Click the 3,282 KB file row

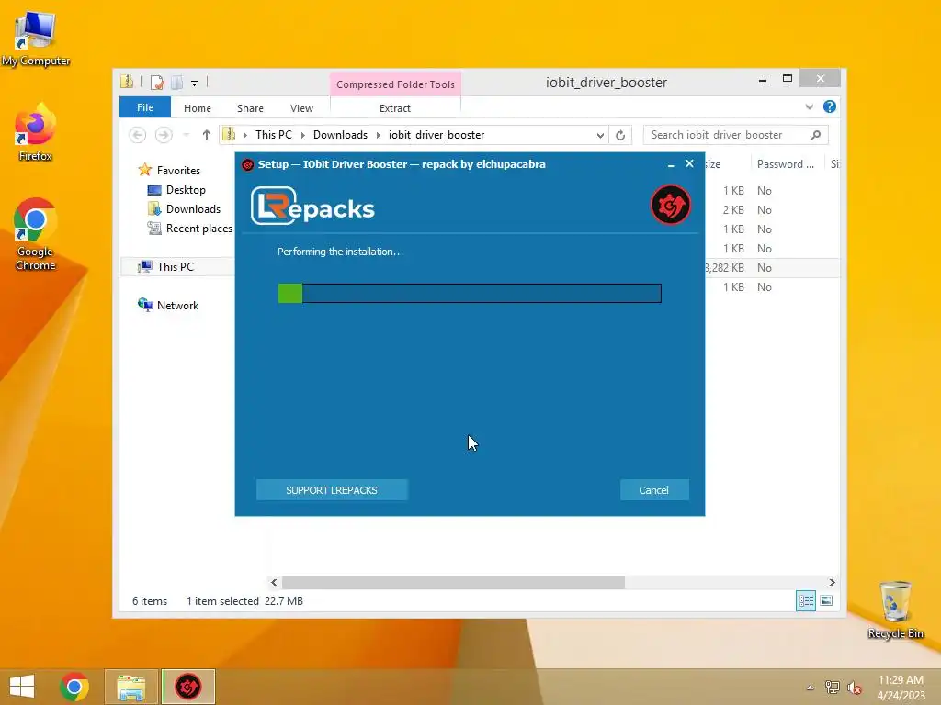[772, 267]
